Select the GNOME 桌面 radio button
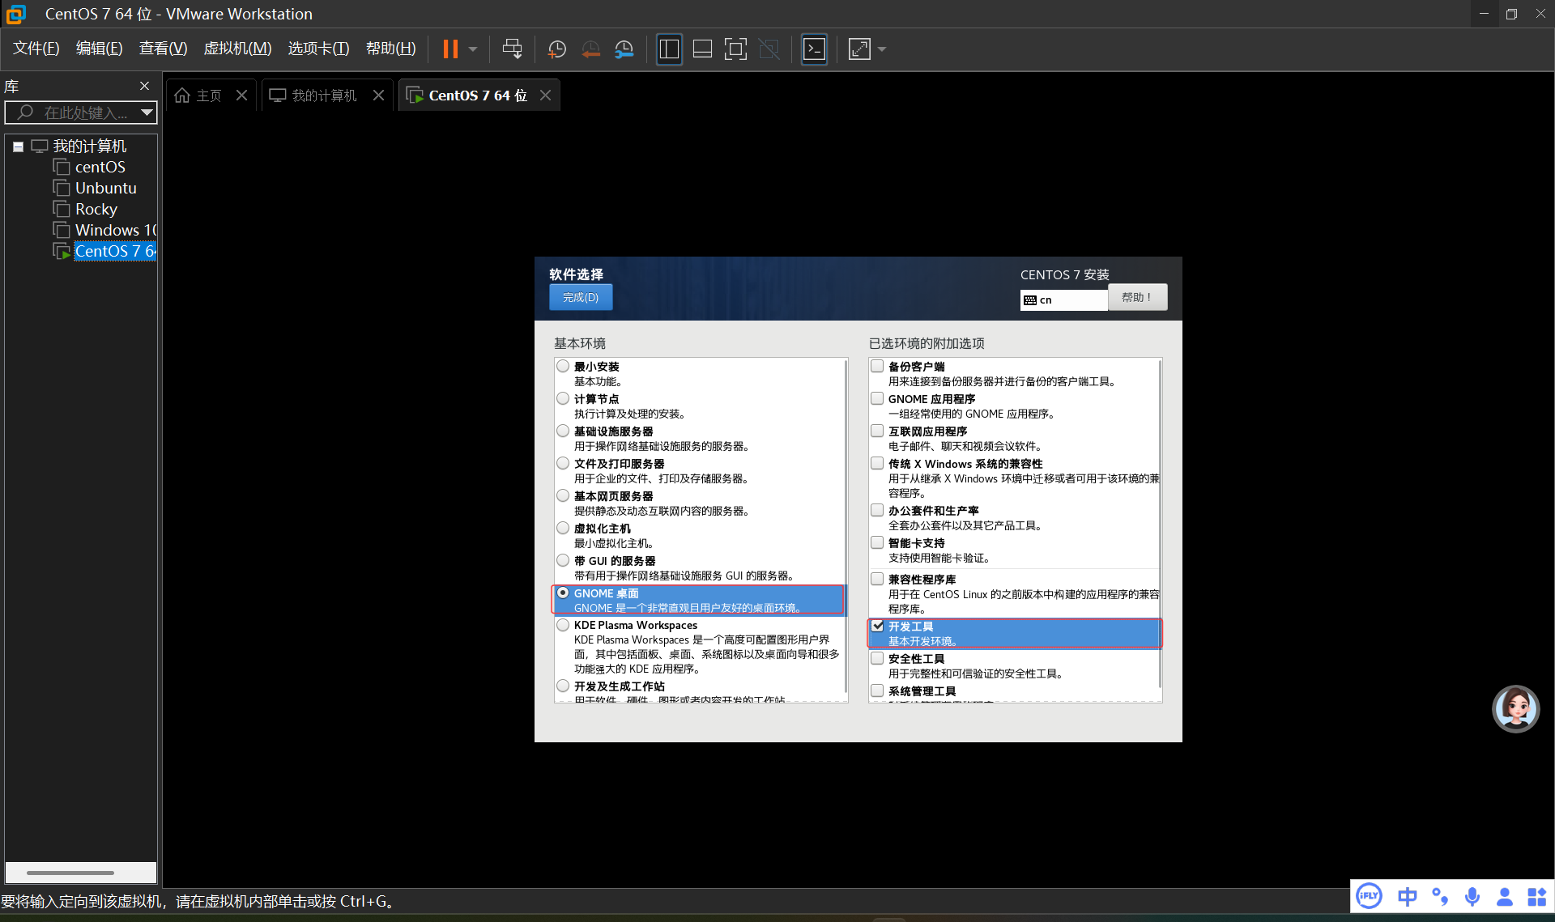The width and height of the screenshot is (1555, 922). pos(564,593)
